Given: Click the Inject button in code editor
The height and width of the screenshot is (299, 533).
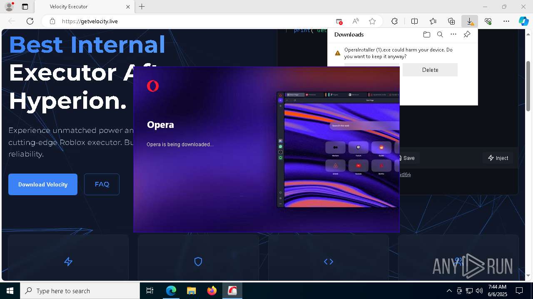Looking at the screenshot, I should (498, 158).
